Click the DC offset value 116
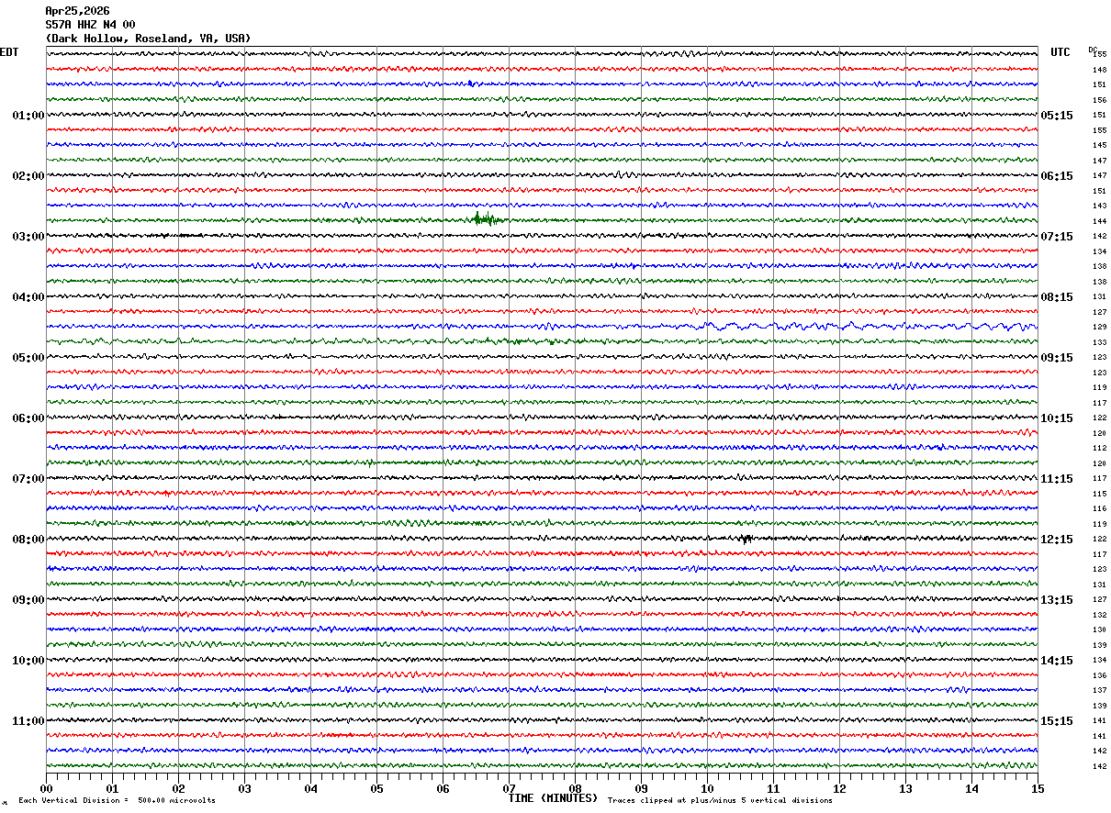 coord(1099,508)
